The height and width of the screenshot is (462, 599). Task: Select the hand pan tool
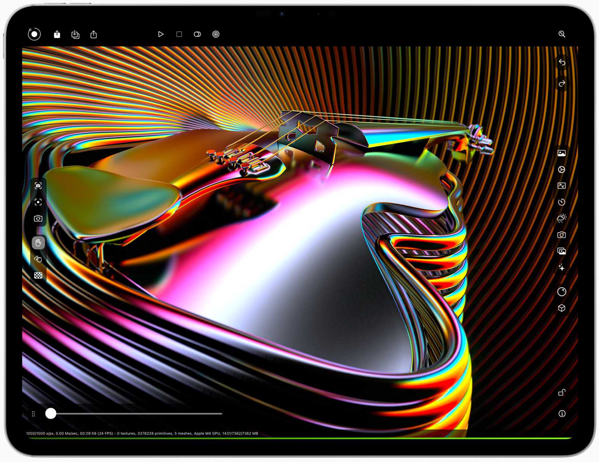click(x=38, y=243)
